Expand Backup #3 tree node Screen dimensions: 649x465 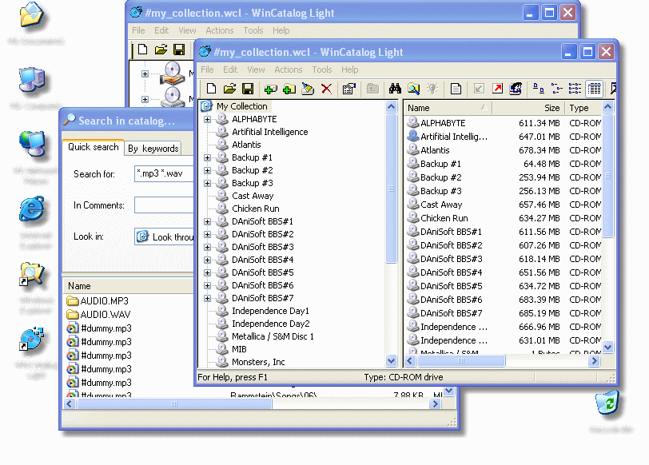(x=207, y=183)
